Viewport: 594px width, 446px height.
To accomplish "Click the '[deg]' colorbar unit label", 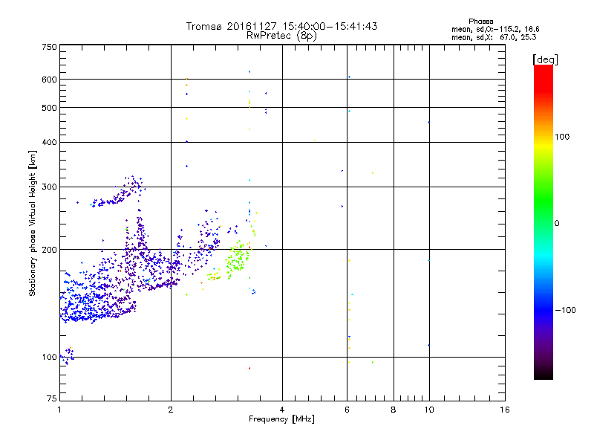I will click(x=545, y=59).
